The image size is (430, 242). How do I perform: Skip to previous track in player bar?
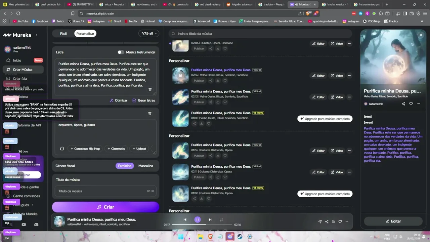tap(185, 219)
